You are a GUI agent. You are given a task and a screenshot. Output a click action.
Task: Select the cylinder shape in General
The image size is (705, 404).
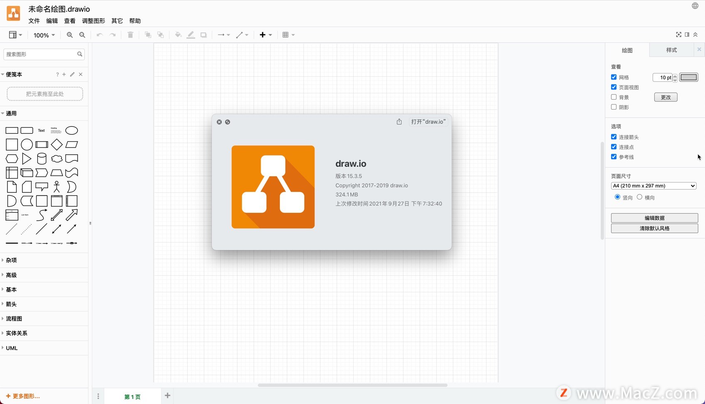(42, 158)
